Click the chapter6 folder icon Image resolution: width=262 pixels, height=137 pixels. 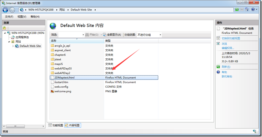pyautogui.click(x=52, y=55)
